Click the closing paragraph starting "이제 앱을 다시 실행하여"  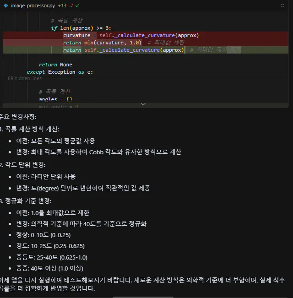pos(142,284)
